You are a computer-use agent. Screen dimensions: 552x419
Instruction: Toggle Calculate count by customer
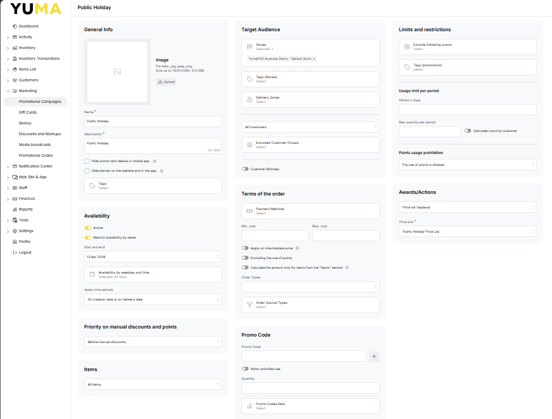point(468,130)
